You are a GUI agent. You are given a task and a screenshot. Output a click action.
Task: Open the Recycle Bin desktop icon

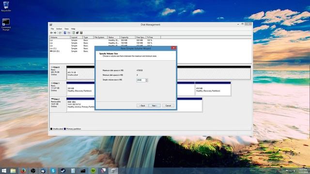coord(6,6)
